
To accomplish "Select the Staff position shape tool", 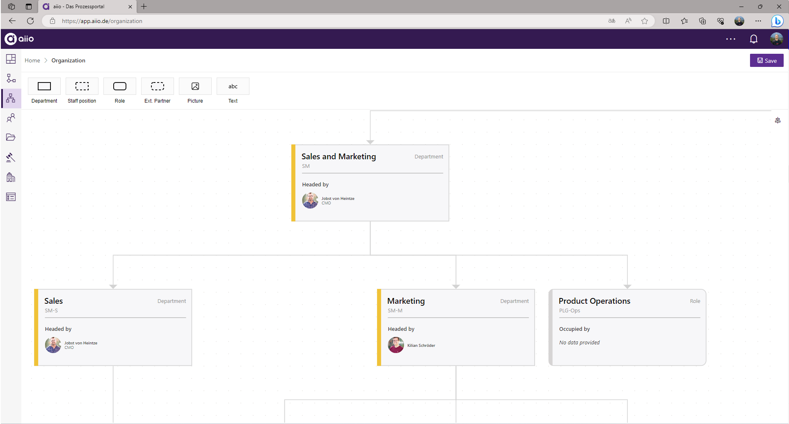I will point(82,86).
